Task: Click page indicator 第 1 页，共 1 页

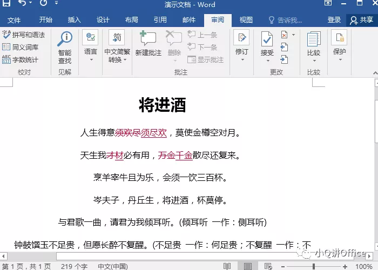Action: click(26, 266)
